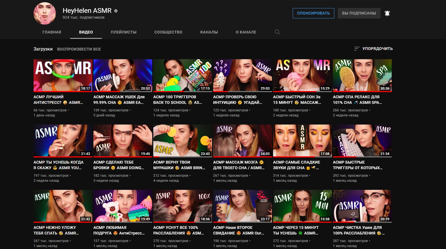Click the 66 тыс. просмотров text
446x249 pixels.
[50, 110]
